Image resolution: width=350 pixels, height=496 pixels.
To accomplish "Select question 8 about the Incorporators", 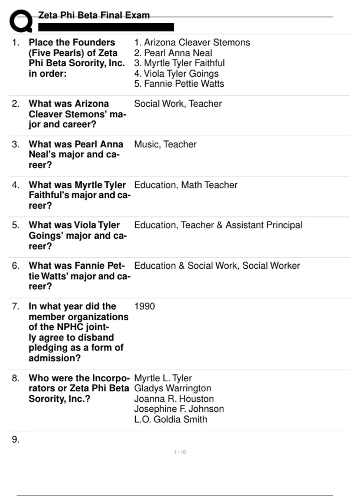I will pyautogui.click(x=79, y=388).
